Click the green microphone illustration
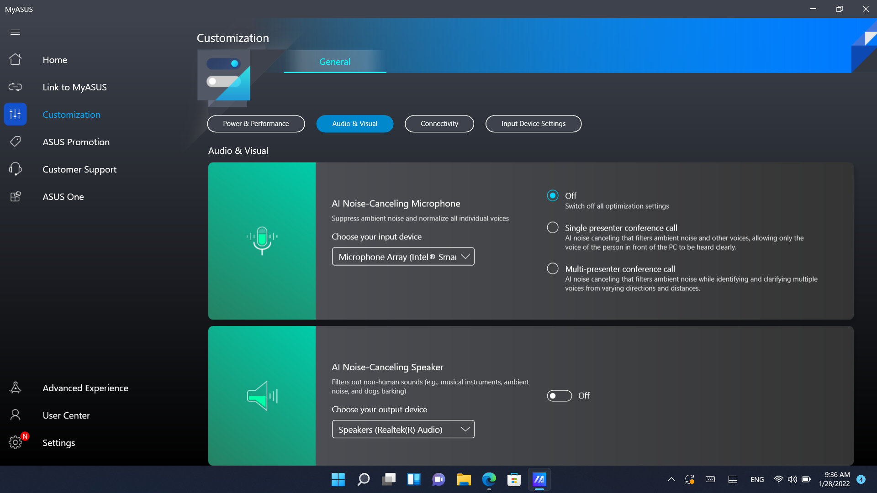The width and height of the screenshot is (877, 493). click(x=262, y=241)
